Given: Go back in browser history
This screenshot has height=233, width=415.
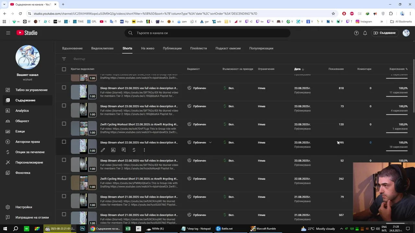Looking at the screenshot, I should tap(5, 14).
